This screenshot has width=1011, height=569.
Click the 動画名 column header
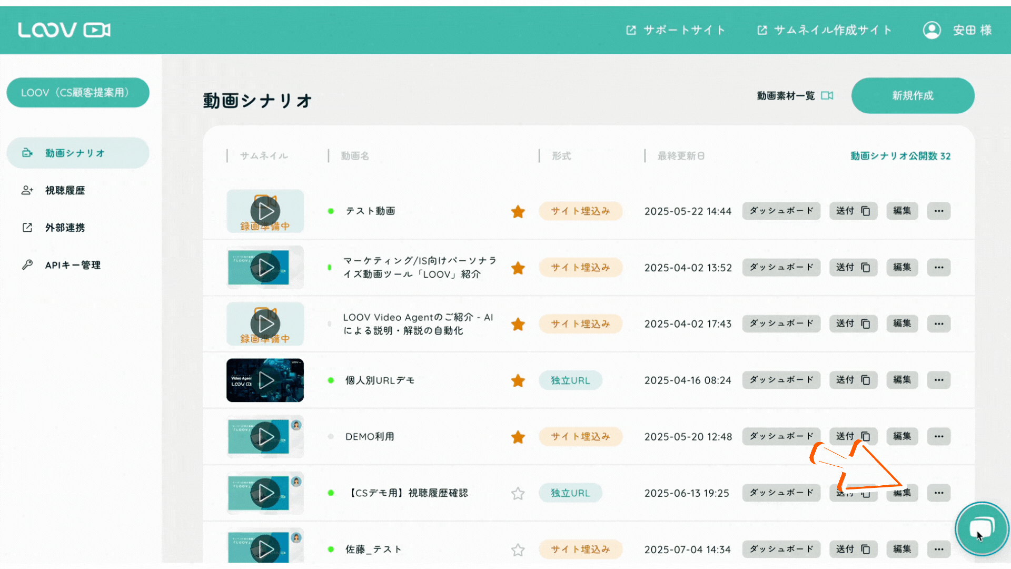[355, 156]
